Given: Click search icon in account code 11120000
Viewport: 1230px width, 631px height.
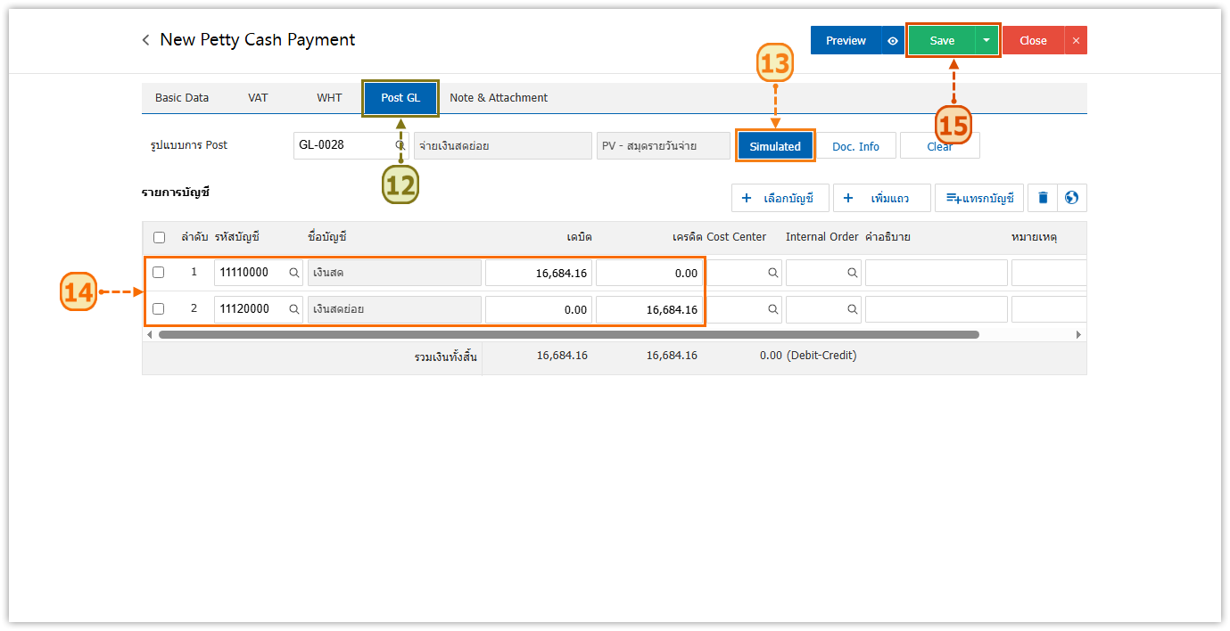Looking at the screenshot, I should click(x=293, y=309).
